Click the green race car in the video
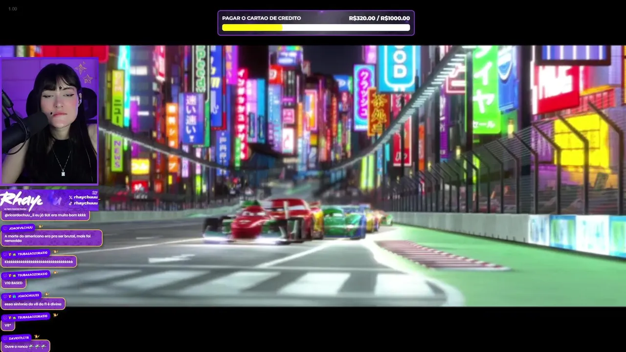The height and width of the screenshot is (352, 626). coord(342,221)
